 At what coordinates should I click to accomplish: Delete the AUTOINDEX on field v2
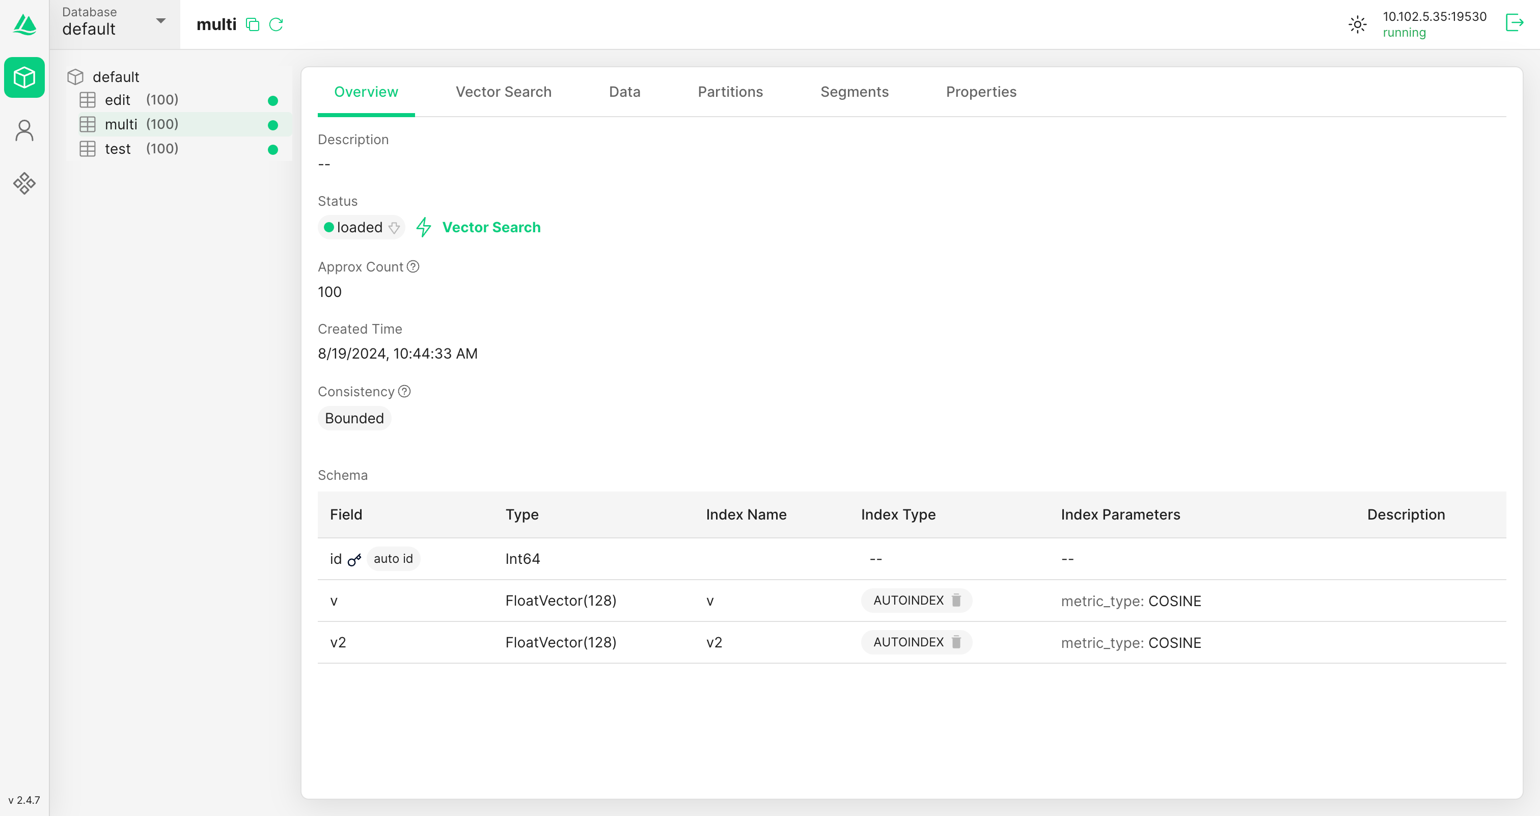(956, 642)
